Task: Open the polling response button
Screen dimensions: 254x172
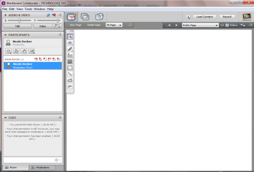Action: [32, 51]
